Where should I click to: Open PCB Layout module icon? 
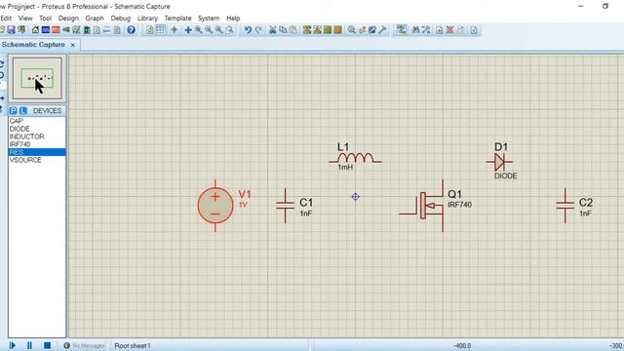56,30
